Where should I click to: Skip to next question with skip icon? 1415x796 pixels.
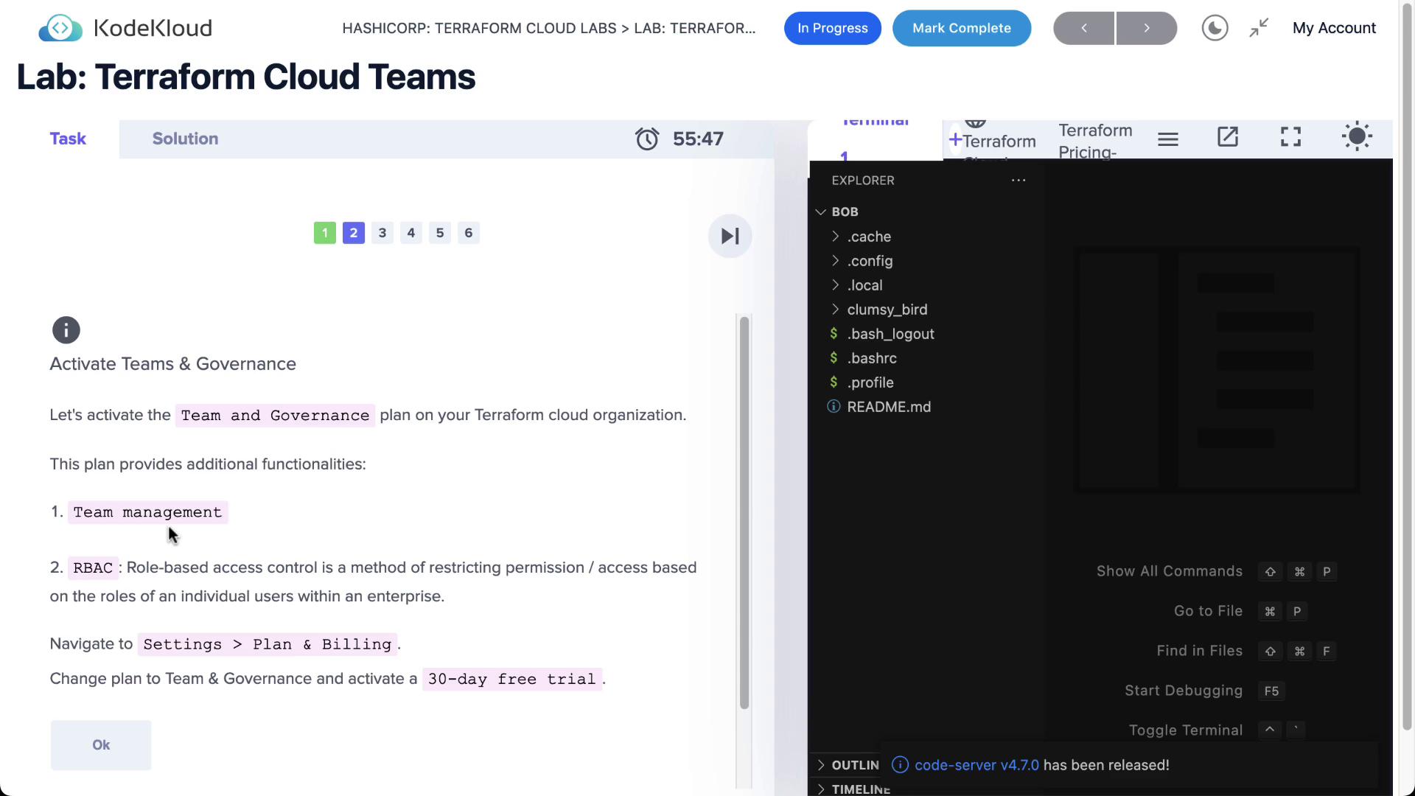tap(730, 236)
